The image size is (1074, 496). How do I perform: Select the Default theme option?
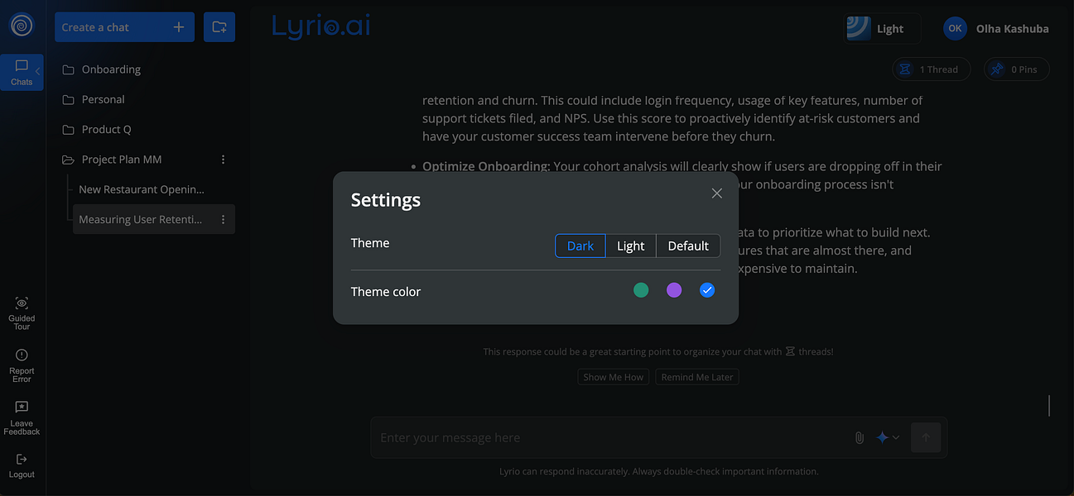(x=687, y=246)
